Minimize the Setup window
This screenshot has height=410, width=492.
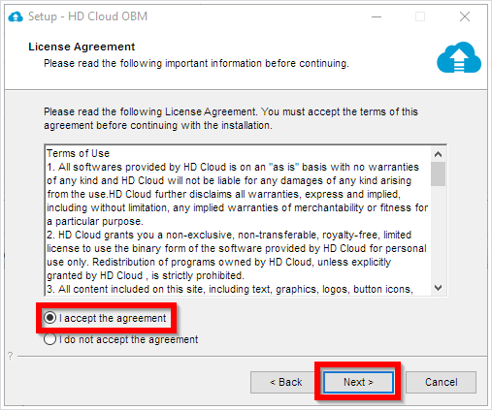[x=377, y=16]
